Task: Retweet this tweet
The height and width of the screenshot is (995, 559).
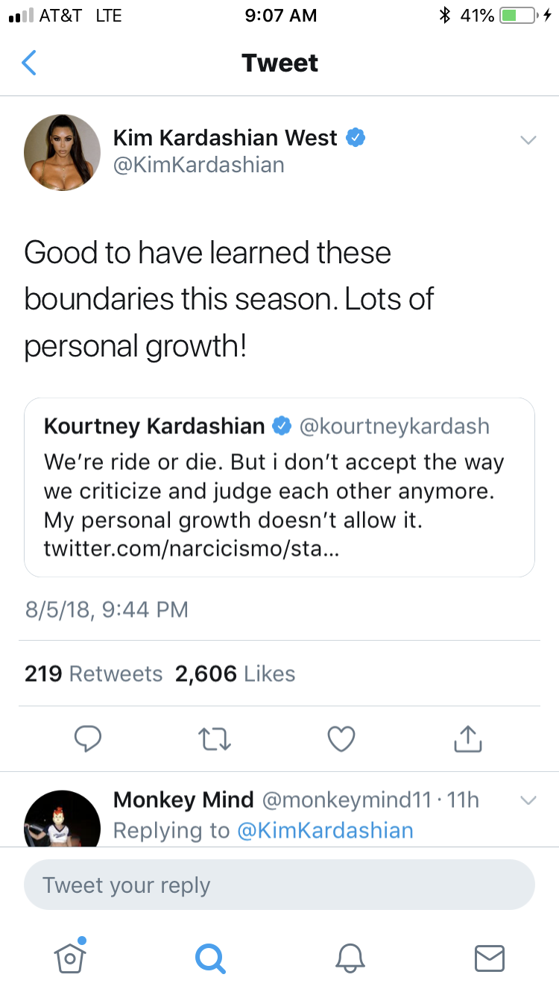Action: click(x=215, y=738)
